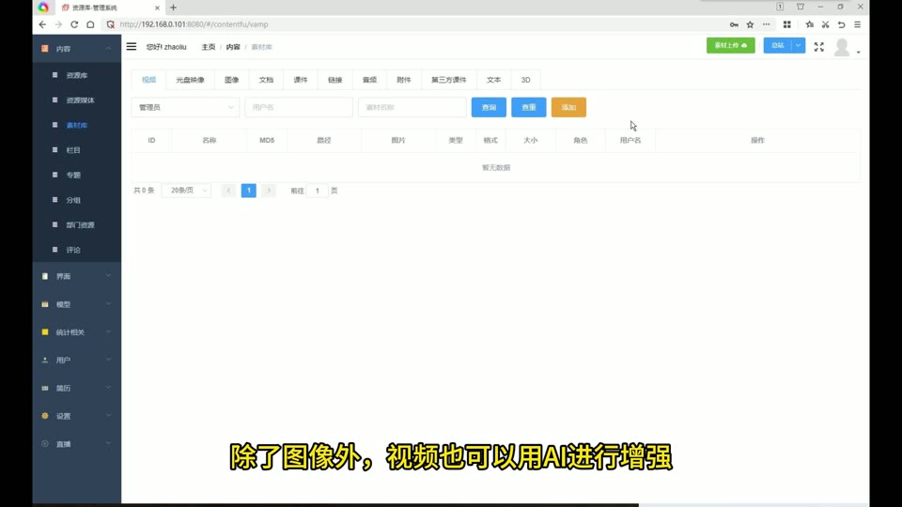The width and height of the screenshot is (902, 507).
Task: Bookmark the page with the star icon
Action: pos(750,24)
